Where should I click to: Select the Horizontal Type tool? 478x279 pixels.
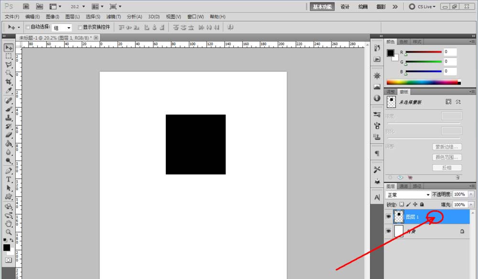click(x=9, y=180)
